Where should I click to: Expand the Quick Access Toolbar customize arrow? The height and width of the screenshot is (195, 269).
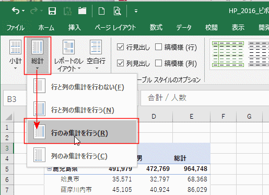[136, 11]
